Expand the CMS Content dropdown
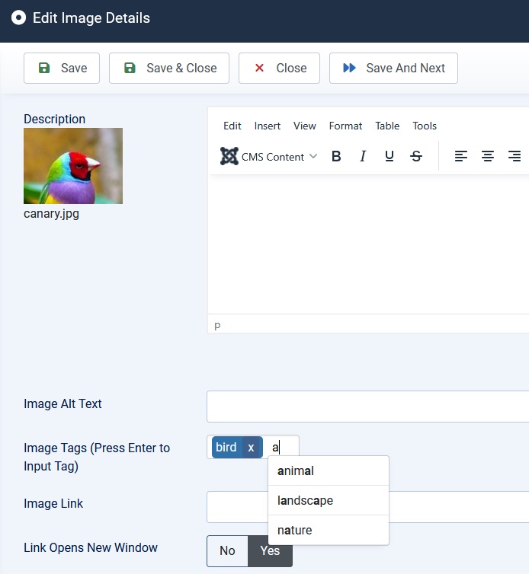This screenshot has height=574, width=529. point(269,156)
